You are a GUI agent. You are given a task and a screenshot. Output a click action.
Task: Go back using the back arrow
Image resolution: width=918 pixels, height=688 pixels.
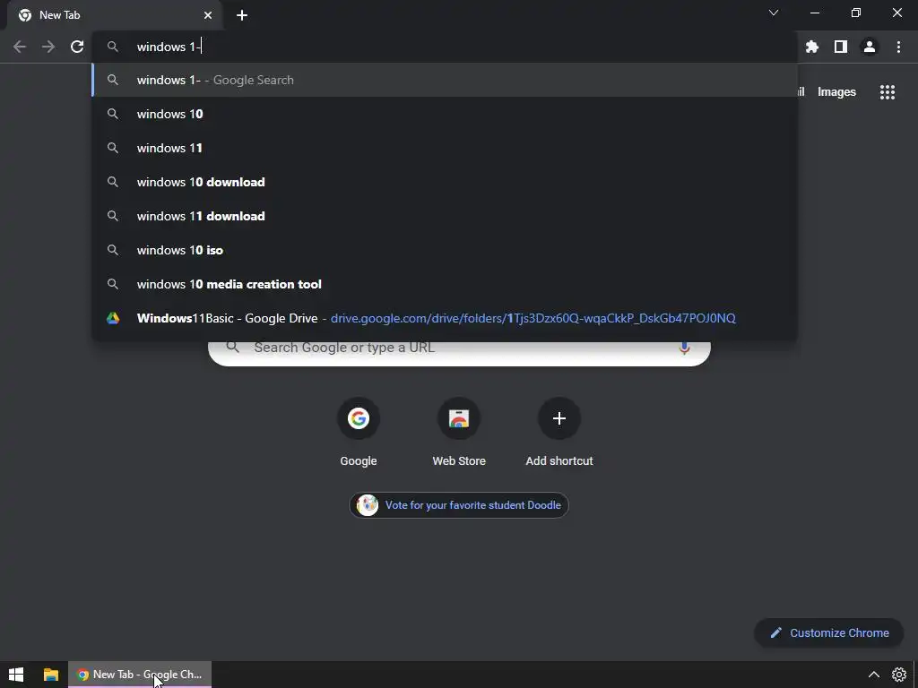click(20, 47)
